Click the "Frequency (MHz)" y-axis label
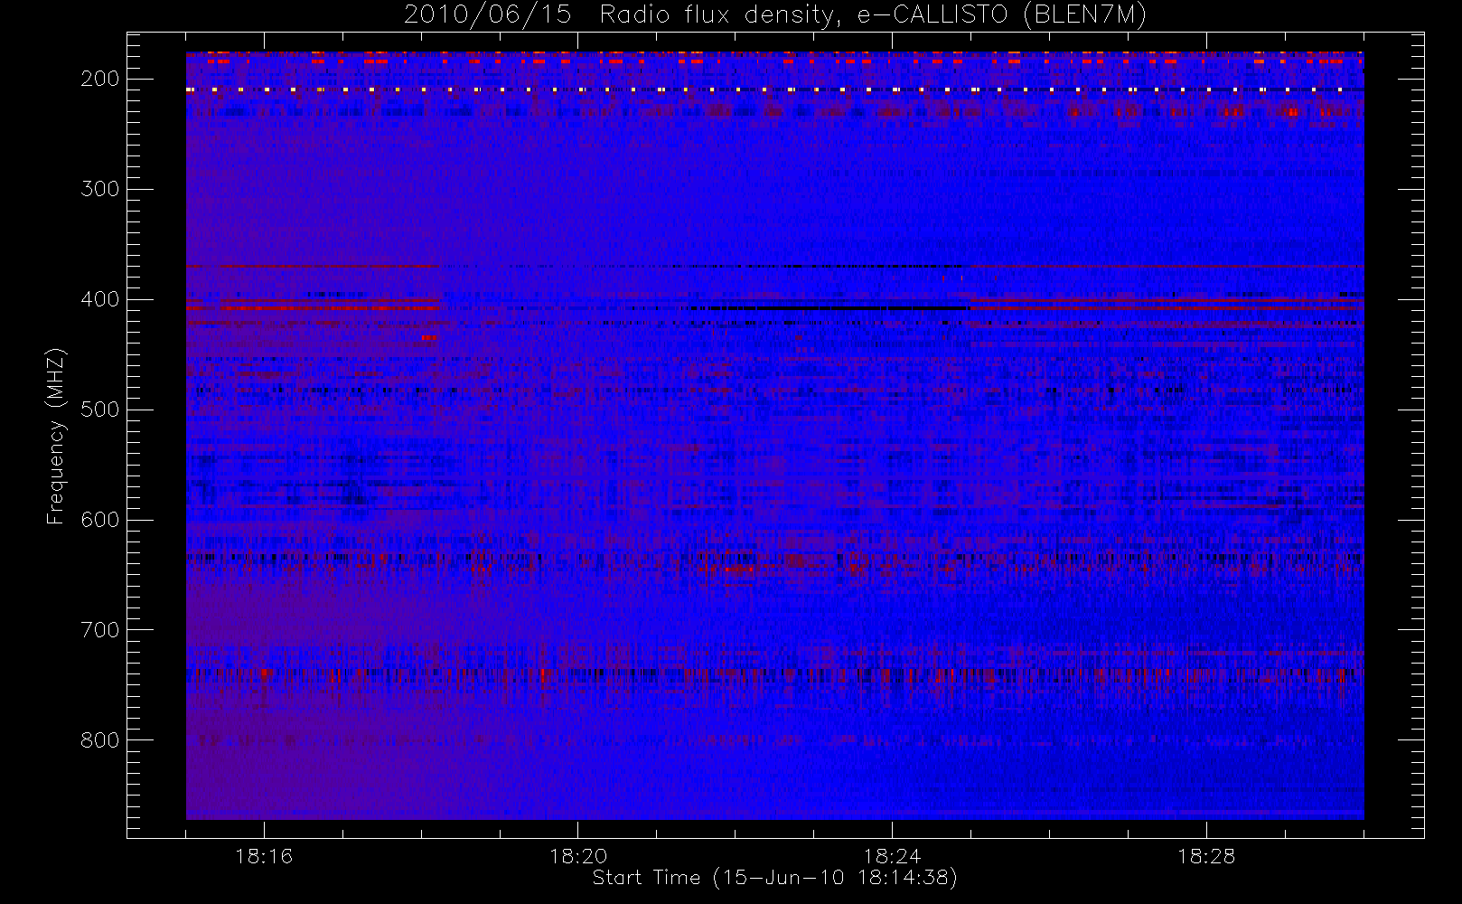 point(56,436)
